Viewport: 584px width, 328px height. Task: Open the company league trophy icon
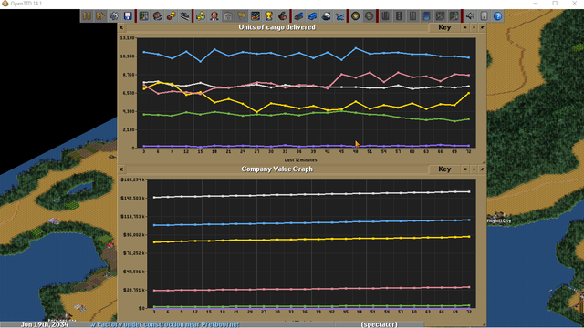pos(269,16)
